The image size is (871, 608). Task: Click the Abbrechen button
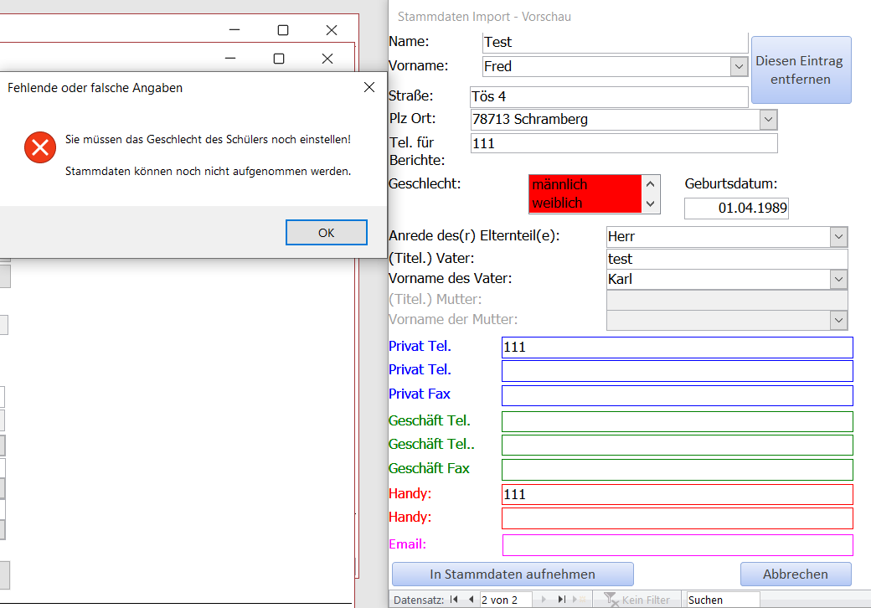(x=795, y=575)
